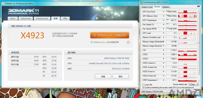Open the VDDC Power In dropdown
Screen dimensions: 203x98
[164, 71]
